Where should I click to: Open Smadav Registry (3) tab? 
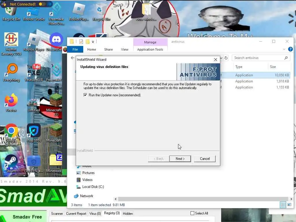(112, 213)
